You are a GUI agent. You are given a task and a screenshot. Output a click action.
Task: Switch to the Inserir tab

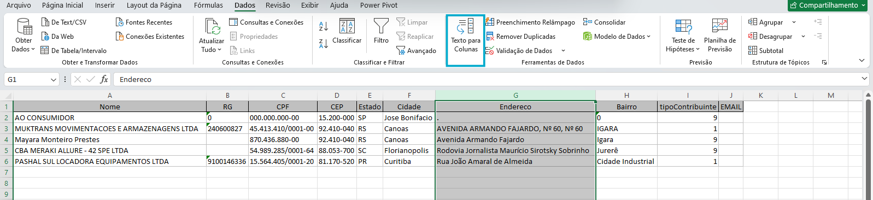tap(105, 5)
